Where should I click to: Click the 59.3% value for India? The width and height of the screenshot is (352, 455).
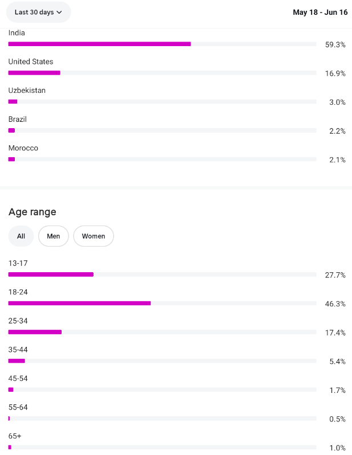(x=335, y=45)
